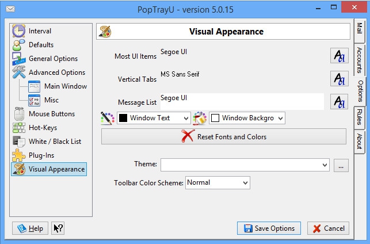Activate the What's This help pointer
Viewport: 370px width, 244px height.
[x=58, y=228]
